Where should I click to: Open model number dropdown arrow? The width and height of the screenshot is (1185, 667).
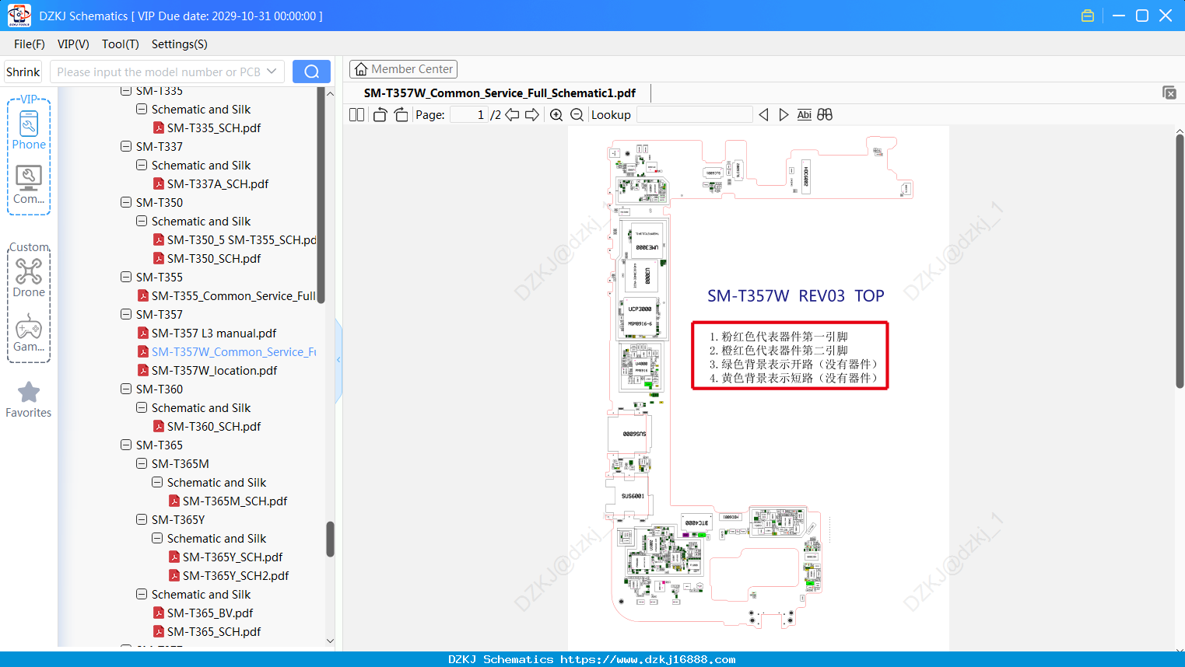point(272,72)
